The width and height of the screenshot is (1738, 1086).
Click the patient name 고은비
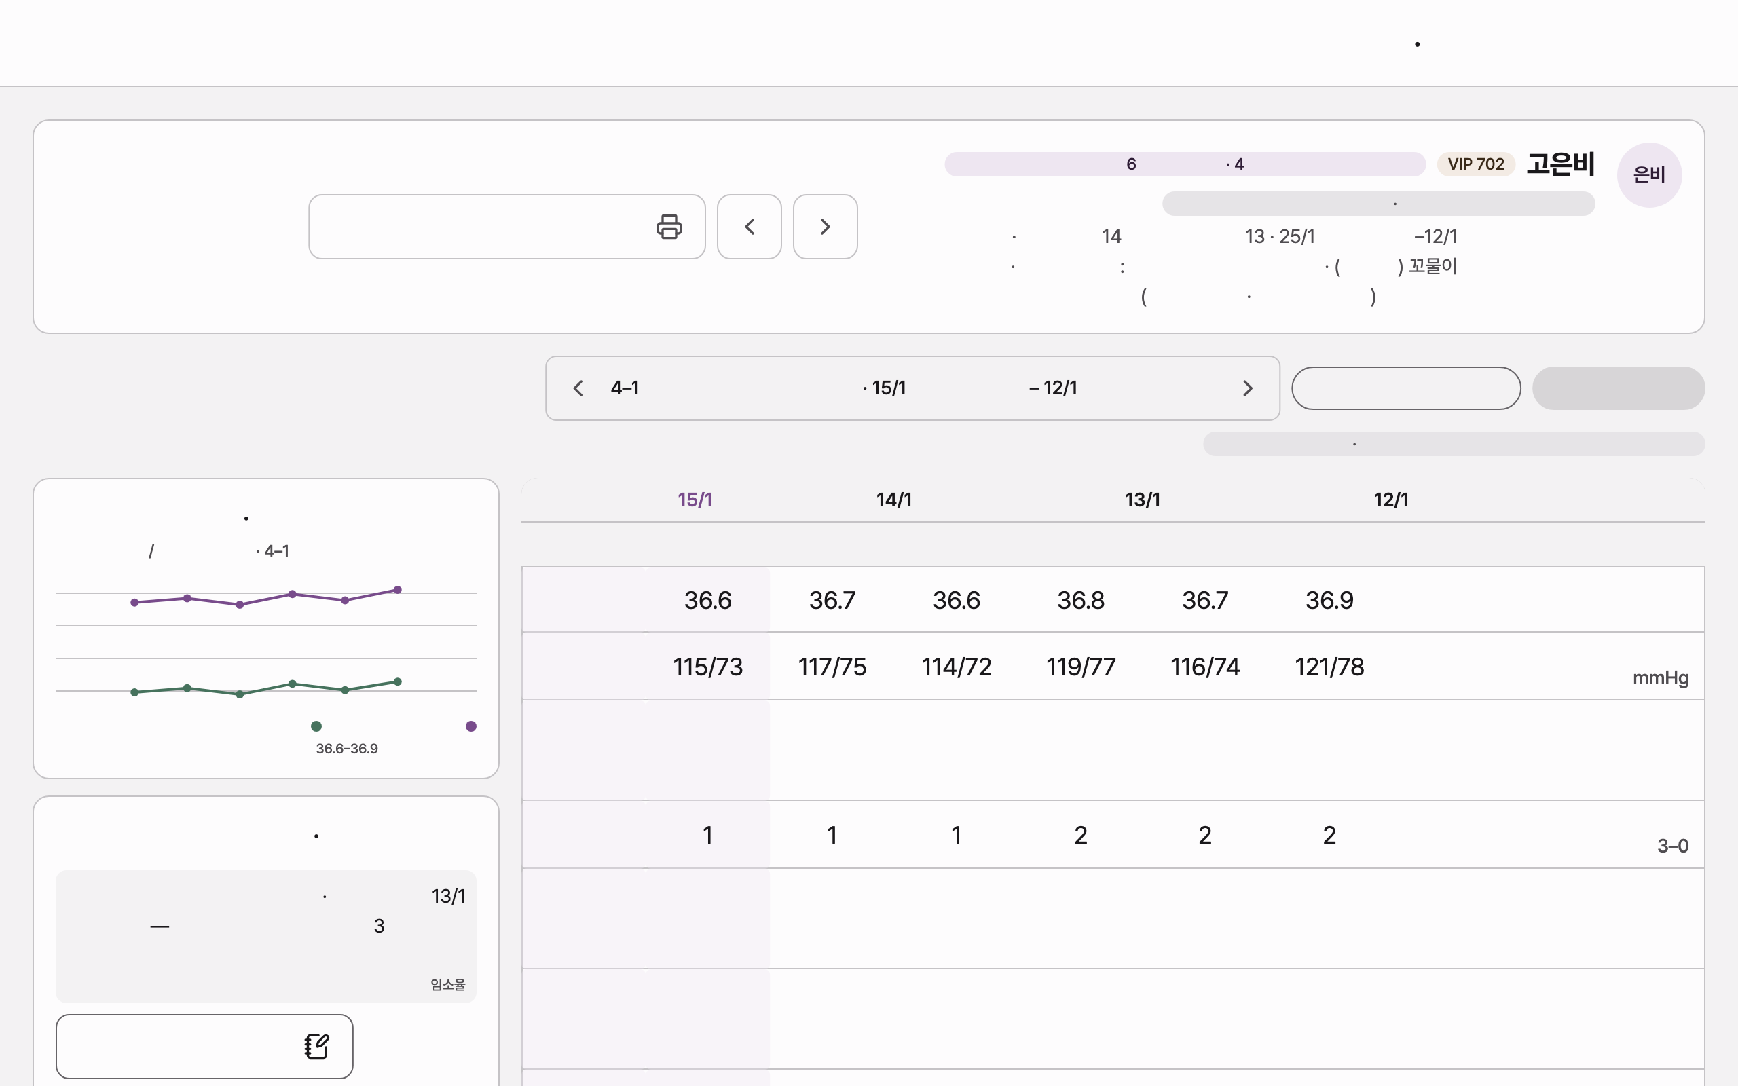click(x=1561, y=164)
